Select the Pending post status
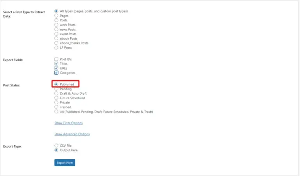The width and height of the screenshot is (300, 176). click(x=56, y=89)
